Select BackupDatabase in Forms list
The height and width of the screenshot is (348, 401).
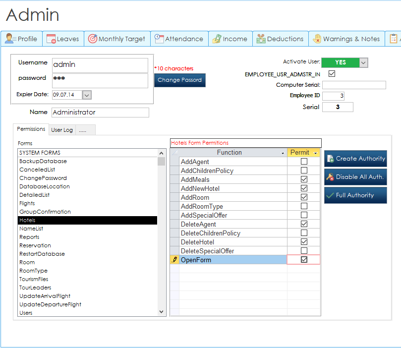pos(87,161)
